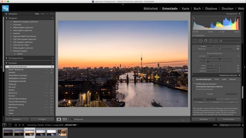
Task: Switch to the Buch module
Action: coord(197,8)
